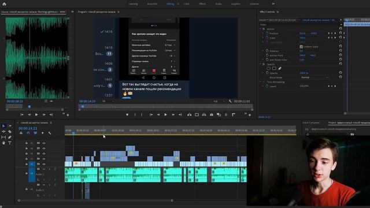Toggle sequence nesting insert mode button
Screen dimensions: 370x208
pyautogui.click(x=21, y=133)
